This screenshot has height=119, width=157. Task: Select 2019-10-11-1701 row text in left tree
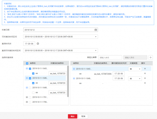click(40, 97)
